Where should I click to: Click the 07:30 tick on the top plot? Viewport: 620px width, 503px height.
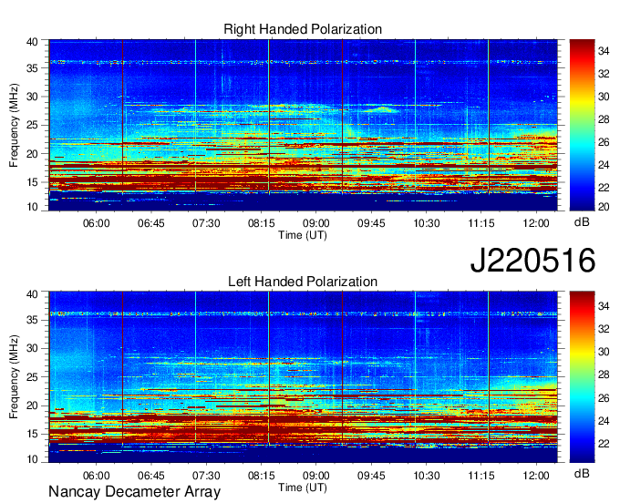point(206,223)
